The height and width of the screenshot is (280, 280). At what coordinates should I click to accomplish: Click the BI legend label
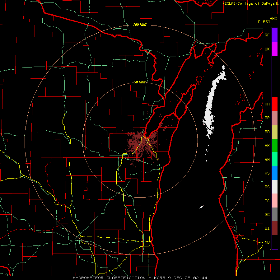click(x=267, y=228)
